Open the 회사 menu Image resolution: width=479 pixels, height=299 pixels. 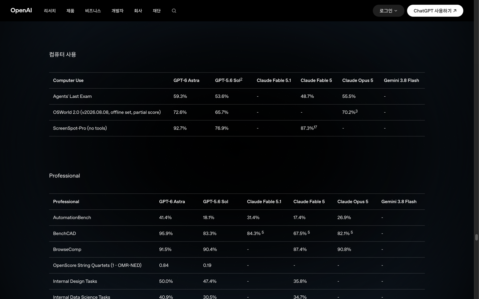pos(138,11)
